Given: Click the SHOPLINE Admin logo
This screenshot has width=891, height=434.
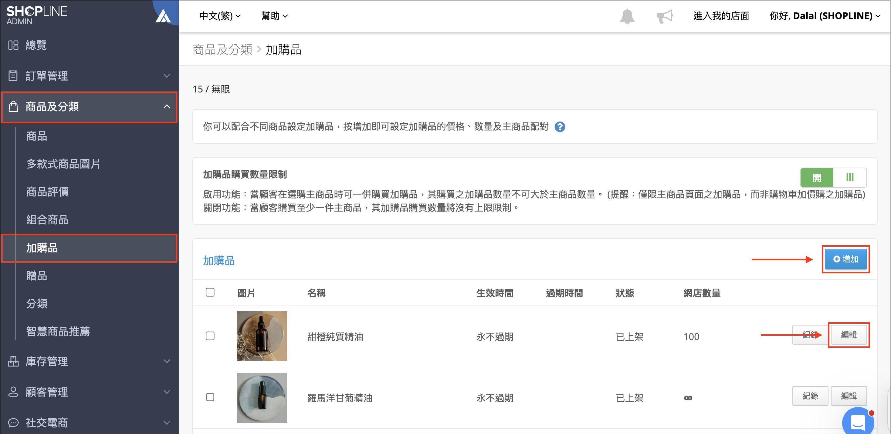Looking at the screenshot, I should click(x=37, y=15).
